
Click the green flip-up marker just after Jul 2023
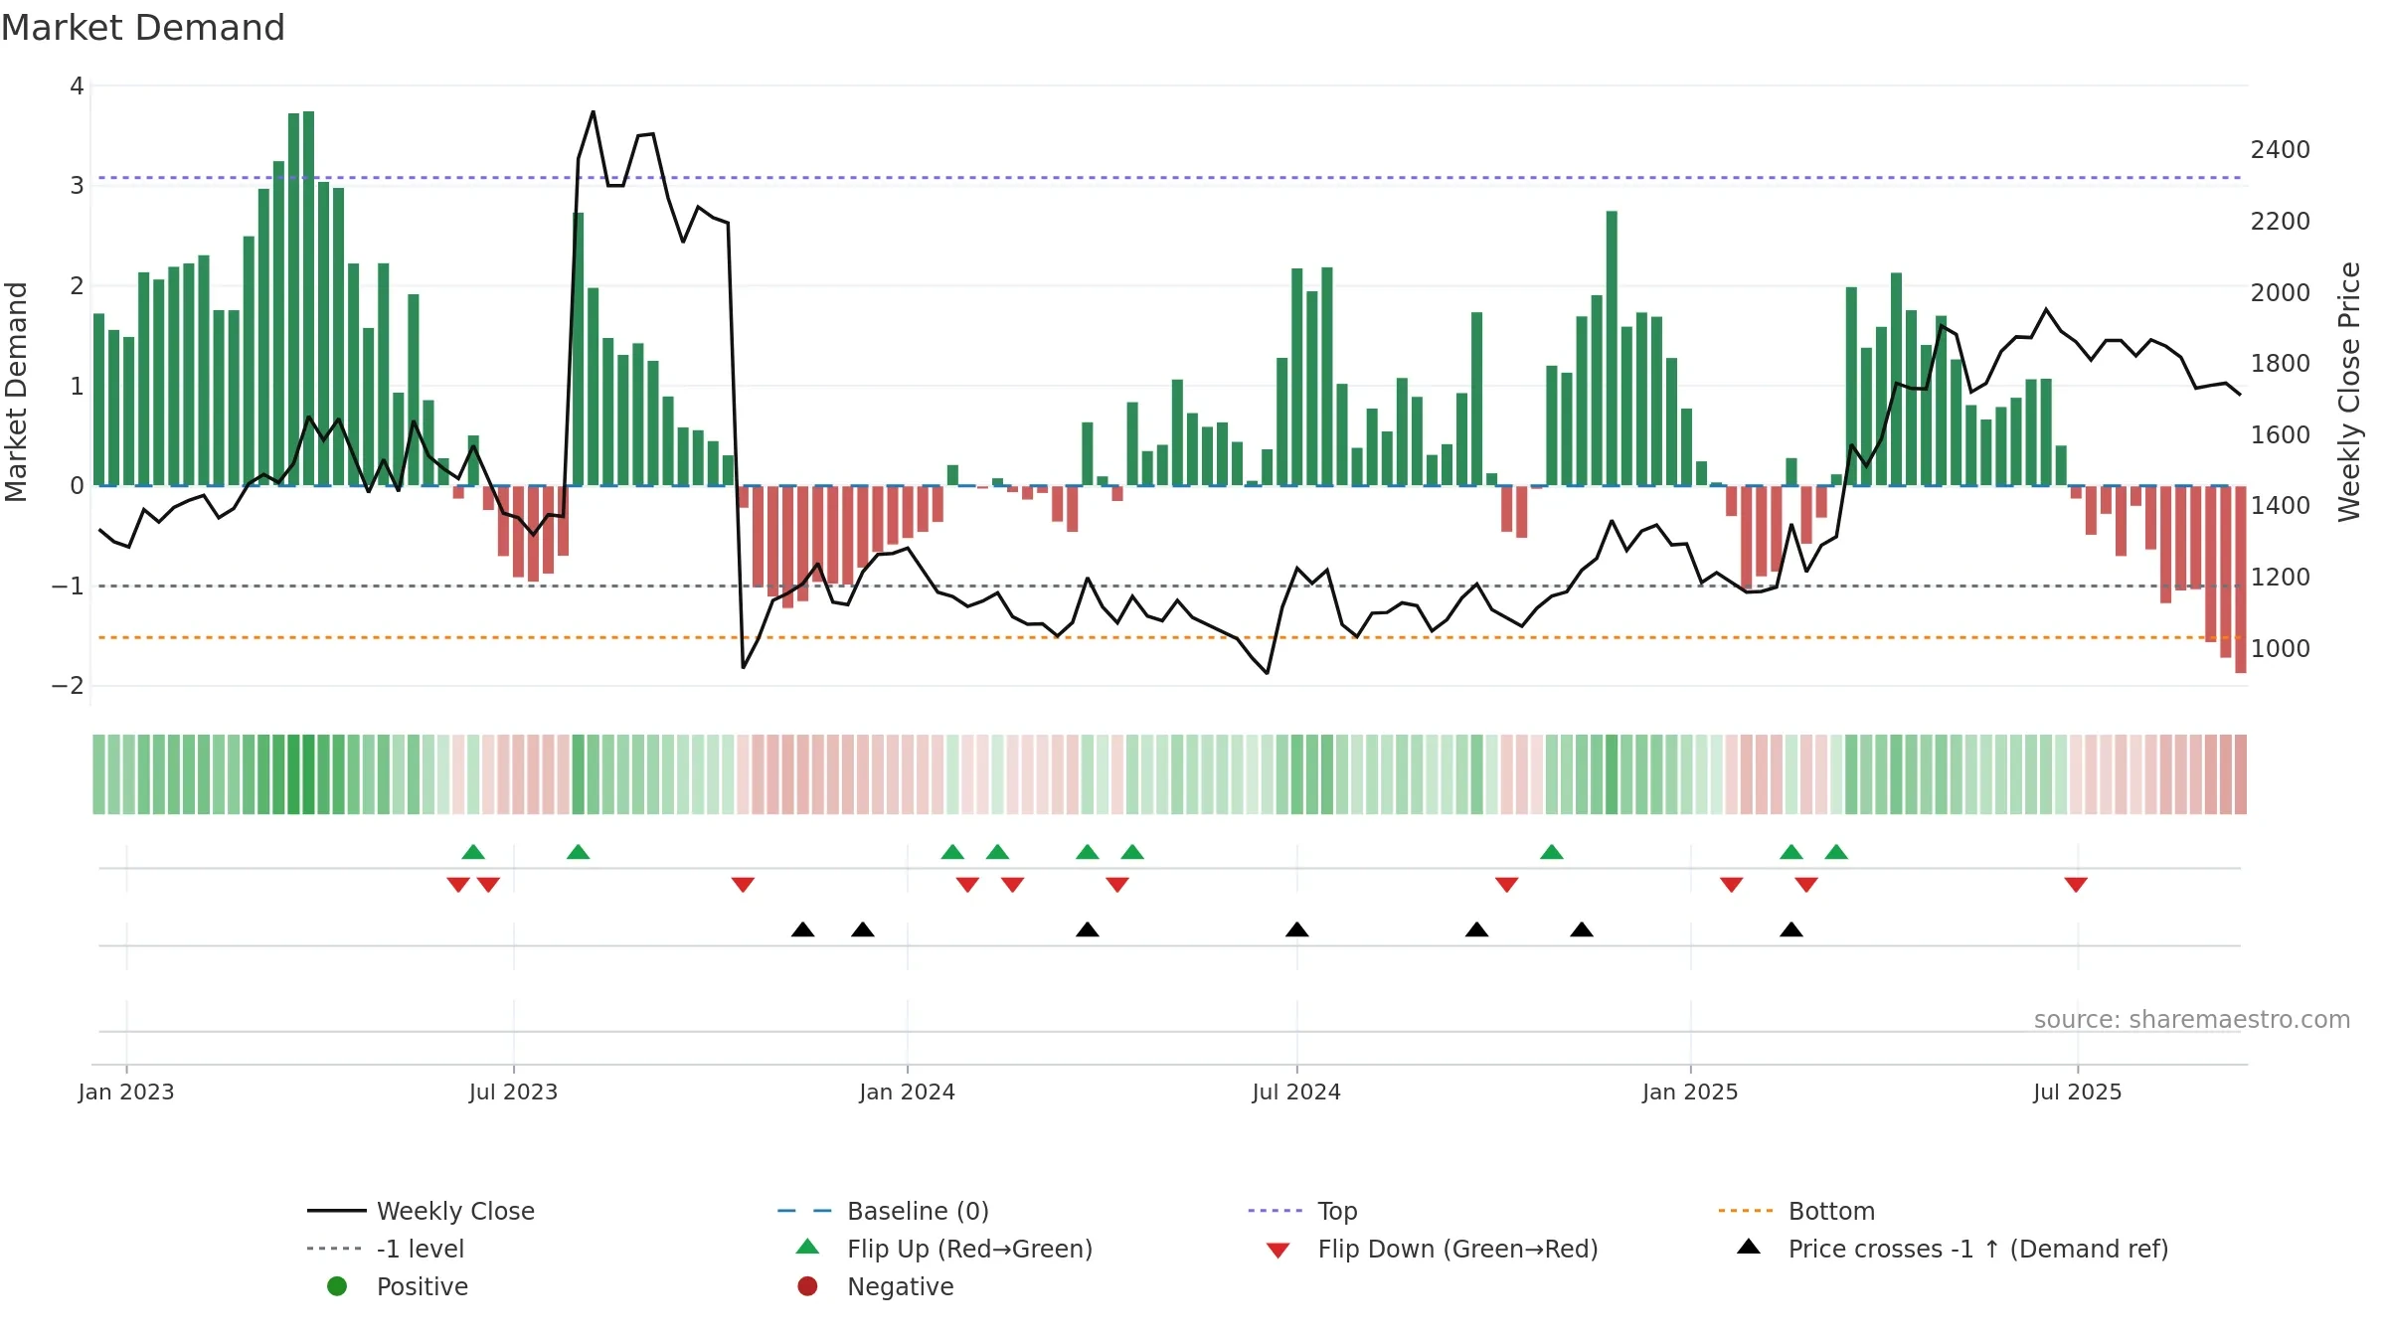pos(579,852)
